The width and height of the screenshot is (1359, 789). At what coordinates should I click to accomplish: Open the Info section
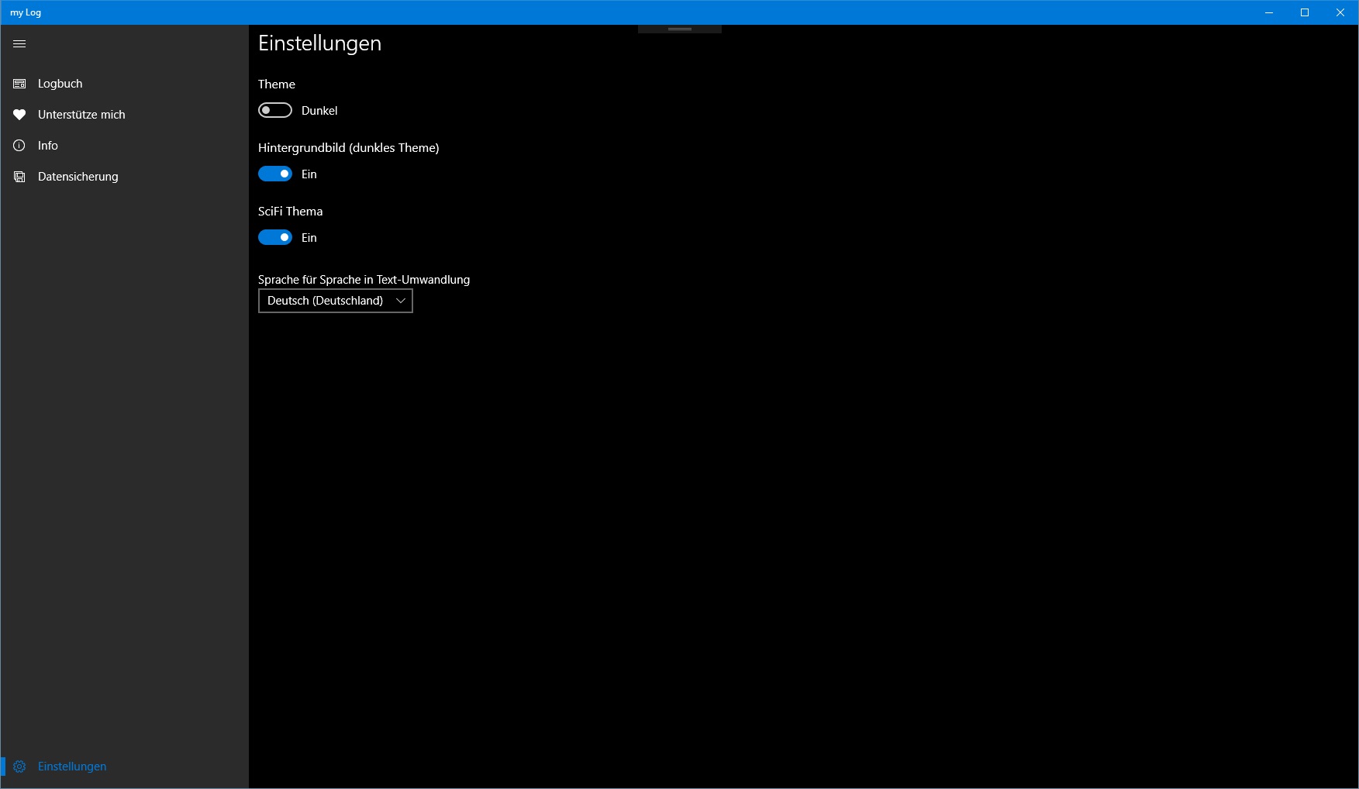coord(124,146)
